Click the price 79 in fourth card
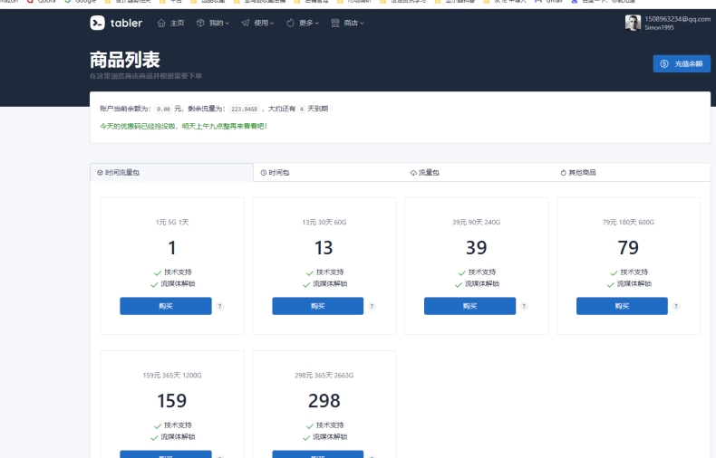The height and width of the screenshot is (458, 716). point(628,248)
